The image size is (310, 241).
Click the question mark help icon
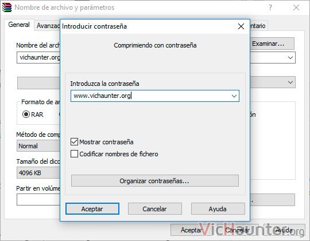pos(270,7)
